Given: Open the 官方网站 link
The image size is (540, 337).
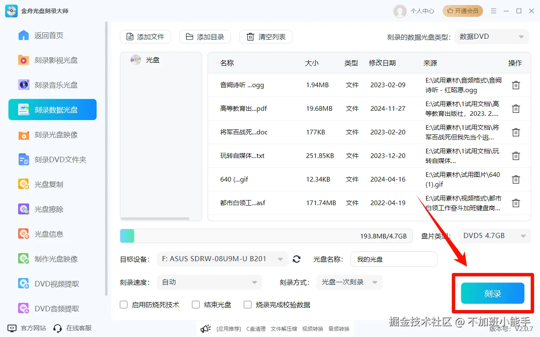Looking at the screenshot, I should coord(27,328).
